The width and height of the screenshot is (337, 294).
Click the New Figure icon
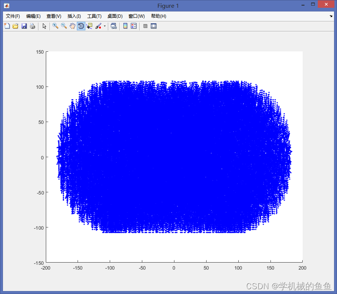click(x=7, y=26)
